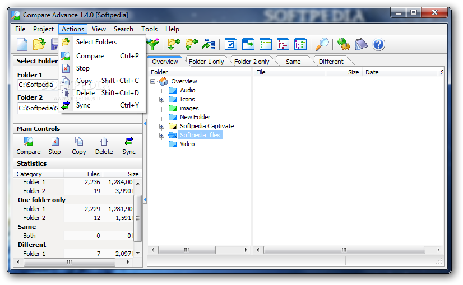Choose Delete from the Actions menu
463x285 pixels.
point(103,93)
